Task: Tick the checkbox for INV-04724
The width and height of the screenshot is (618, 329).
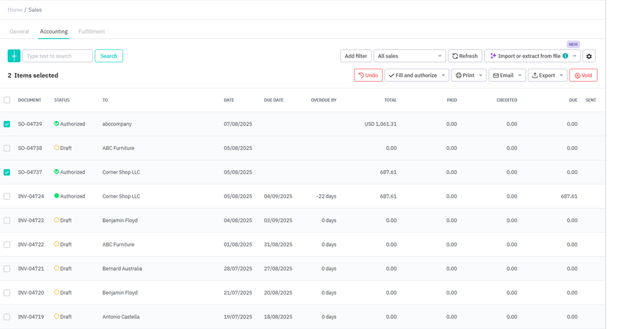Action: point(7,196)
